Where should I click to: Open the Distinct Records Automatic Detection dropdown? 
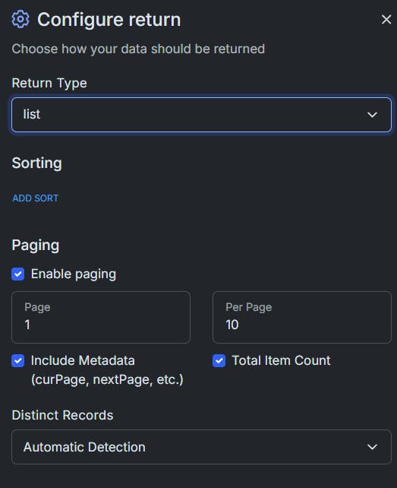(x=201, y=447)
